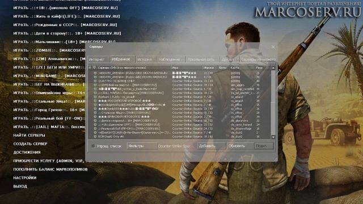363x204 pixels.
Task: Click ИГРАТЬ Рожденные в СССР menu entry
Action: 65,25
